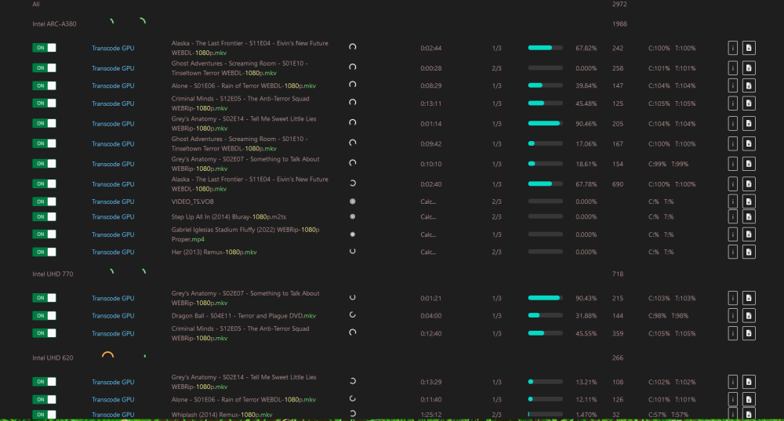
Task: Open info for Dragon Ball S04E11 worker
Action: click(x=732, y=315)
